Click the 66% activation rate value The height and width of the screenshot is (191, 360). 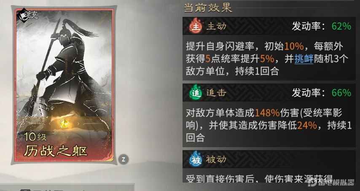pos(341,93)
